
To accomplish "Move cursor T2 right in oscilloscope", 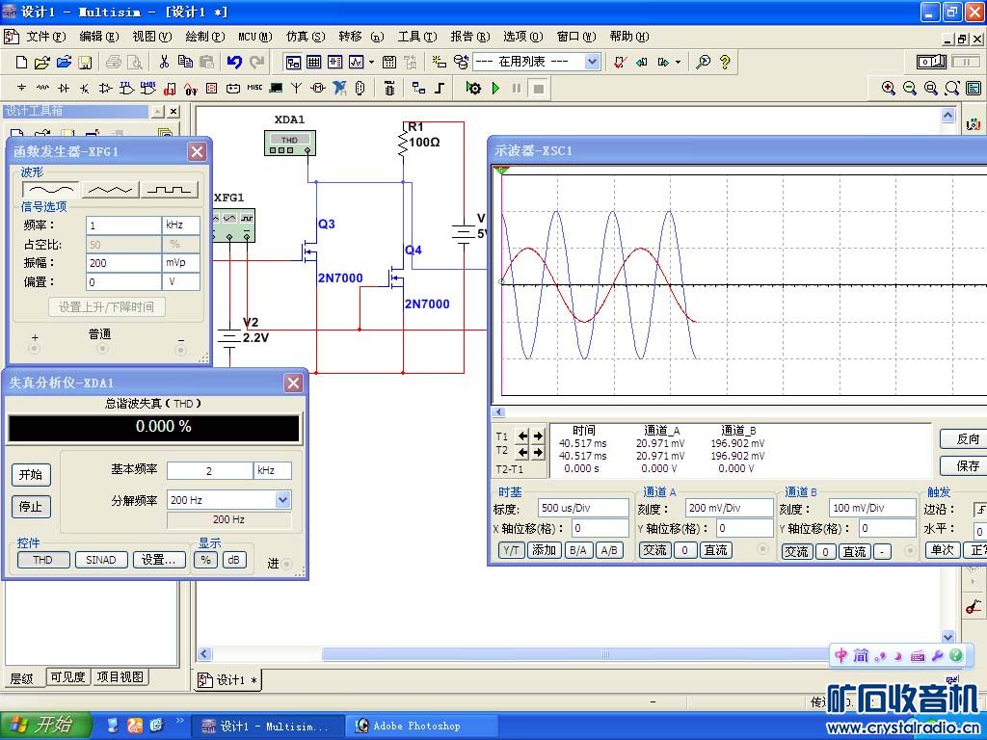I will pyautogui.click(x=538, y=452).
